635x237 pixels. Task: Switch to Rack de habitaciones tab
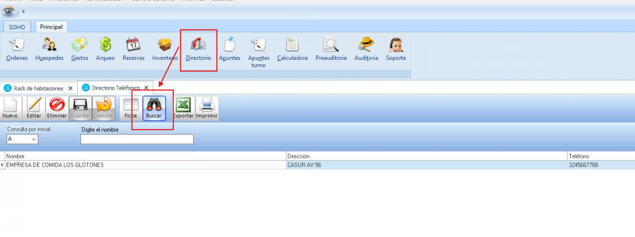pos(38,88)
